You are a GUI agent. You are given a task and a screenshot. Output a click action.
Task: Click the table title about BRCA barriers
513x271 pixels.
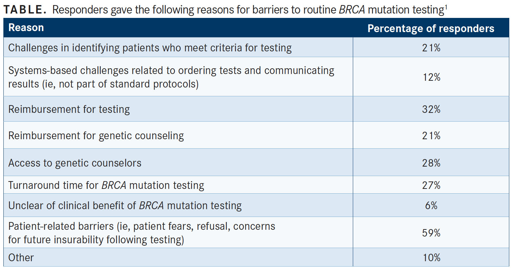click(x=225, y=9)
